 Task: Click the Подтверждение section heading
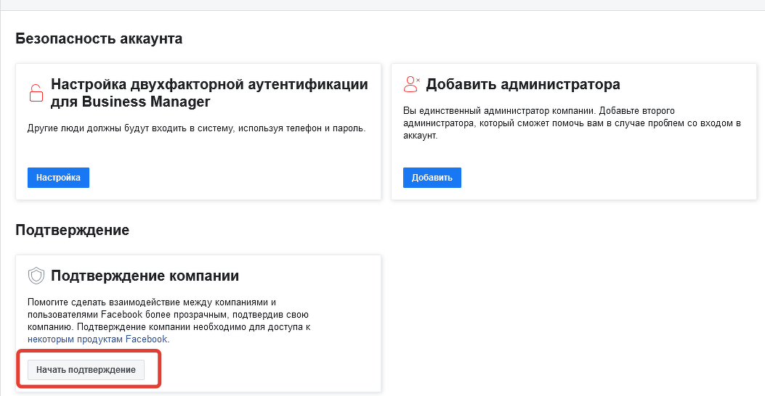pyautogui.click(x=72, y=231)
